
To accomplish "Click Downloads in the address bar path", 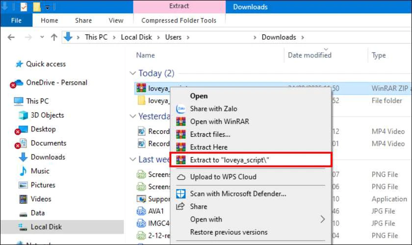I will click(279, 37).
